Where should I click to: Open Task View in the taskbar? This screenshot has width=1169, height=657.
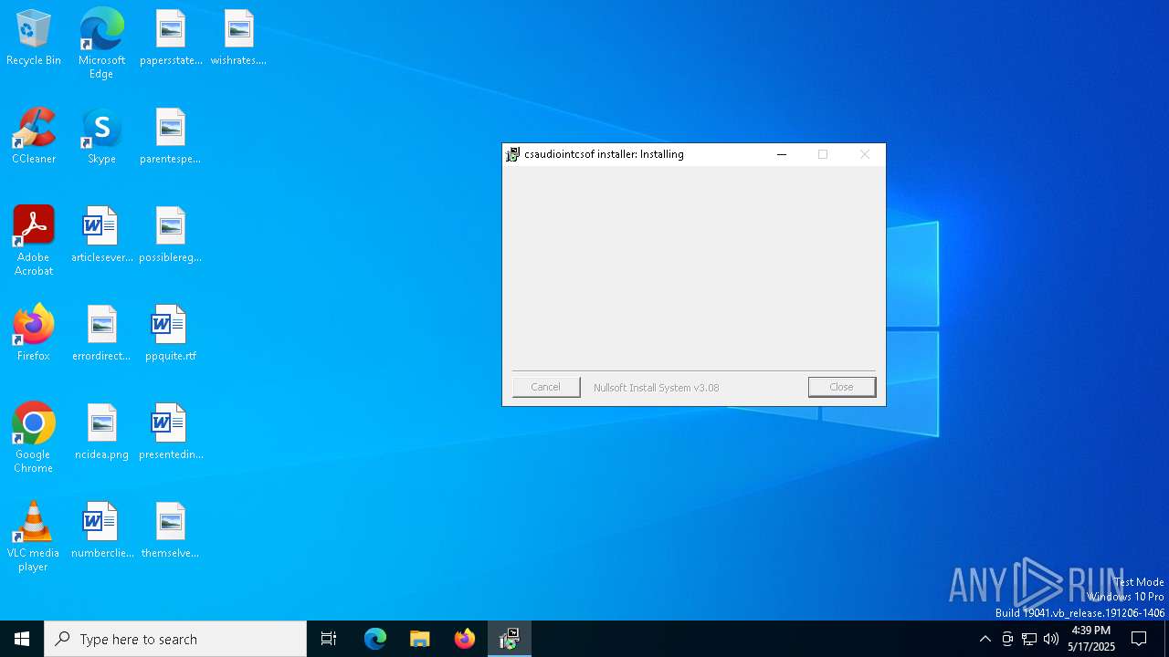(329, 639)
